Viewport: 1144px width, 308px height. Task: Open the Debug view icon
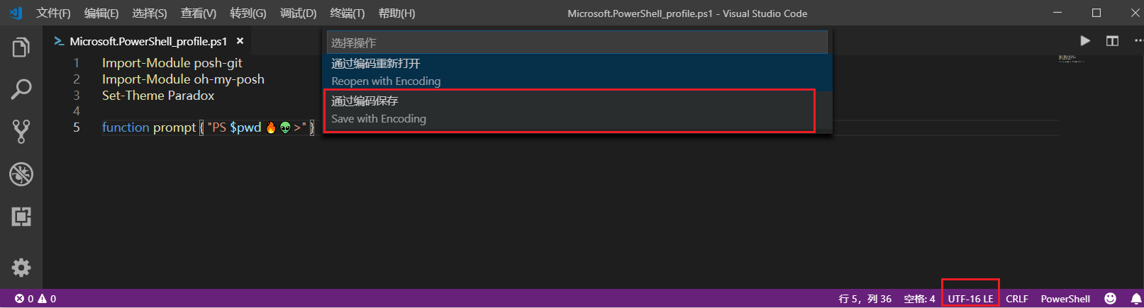click(21, 174)
